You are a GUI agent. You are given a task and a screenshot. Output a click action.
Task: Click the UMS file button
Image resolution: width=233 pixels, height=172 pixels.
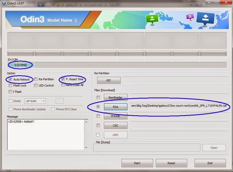[x=115, y=135]
